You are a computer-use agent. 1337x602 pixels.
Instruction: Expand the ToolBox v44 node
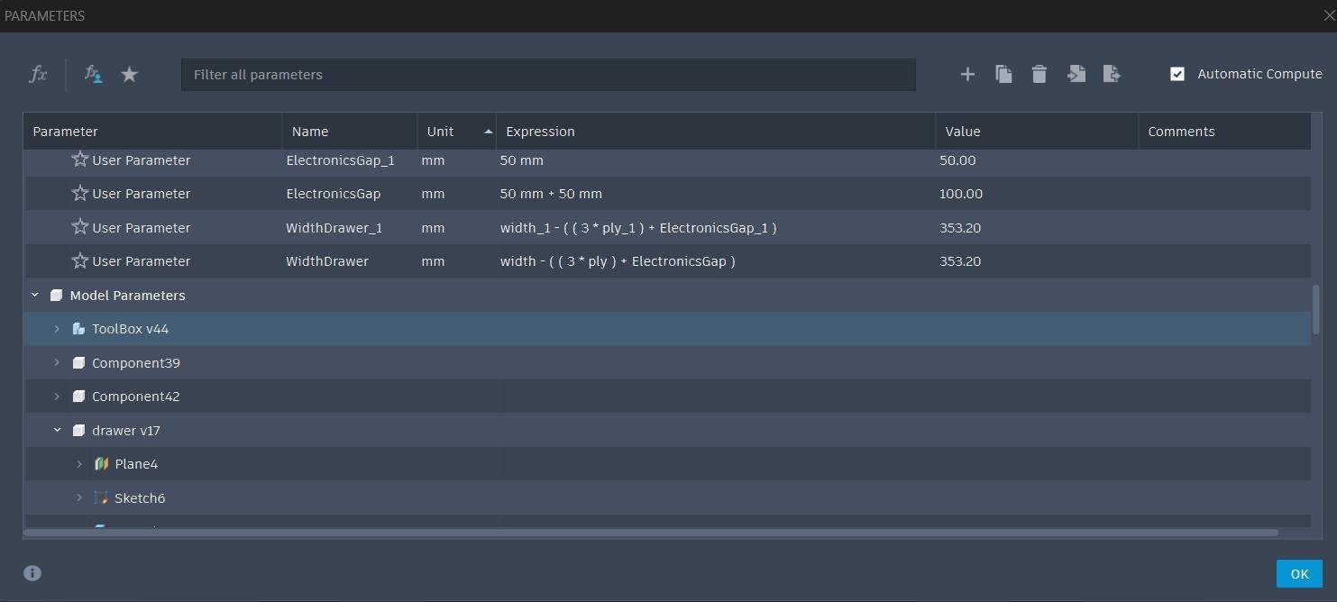pos(57,329)
